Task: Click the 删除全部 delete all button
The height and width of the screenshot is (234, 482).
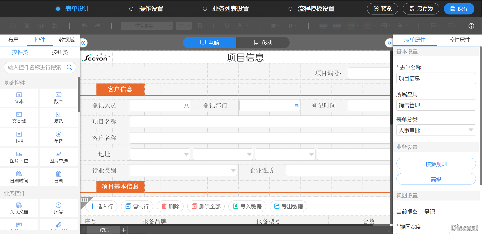Action: 206,206
